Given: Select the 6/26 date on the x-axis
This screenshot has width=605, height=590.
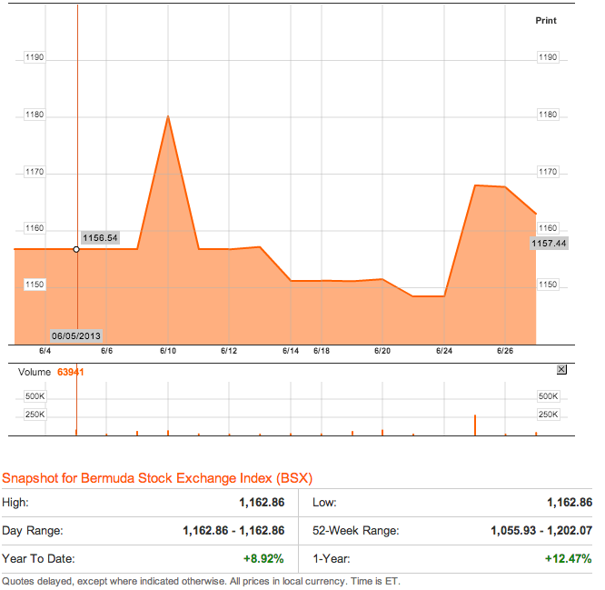Looking at the screenshot, I should [506, 350].
